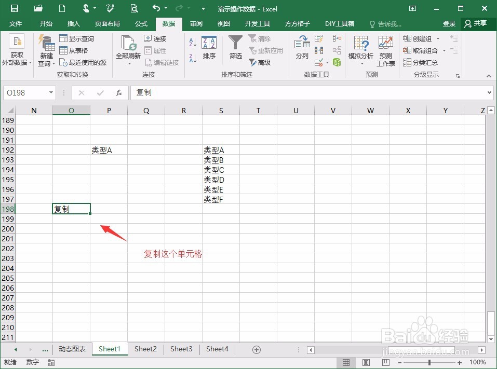
Task: Click Show Queries (显示查询)
Action: pyautogui.click(x=77, y=38)
